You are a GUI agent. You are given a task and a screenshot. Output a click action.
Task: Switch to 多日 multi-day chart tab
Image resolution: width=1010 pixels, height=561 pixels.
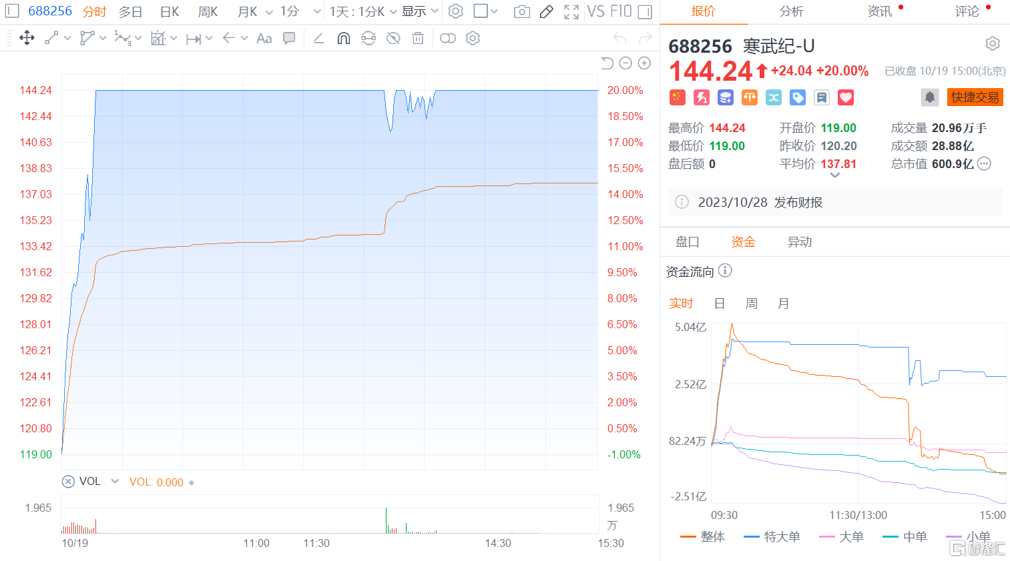tap(130, 11)
